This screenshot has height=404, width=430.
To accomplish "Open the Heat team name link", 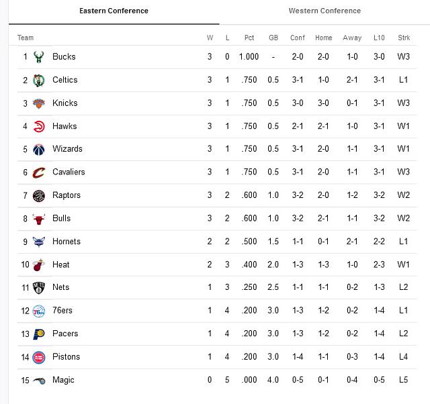I will [61, 264].
